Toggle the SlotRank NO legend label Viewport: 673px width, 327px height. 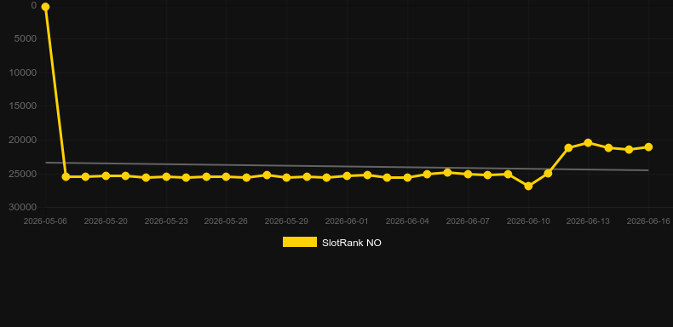352,243
